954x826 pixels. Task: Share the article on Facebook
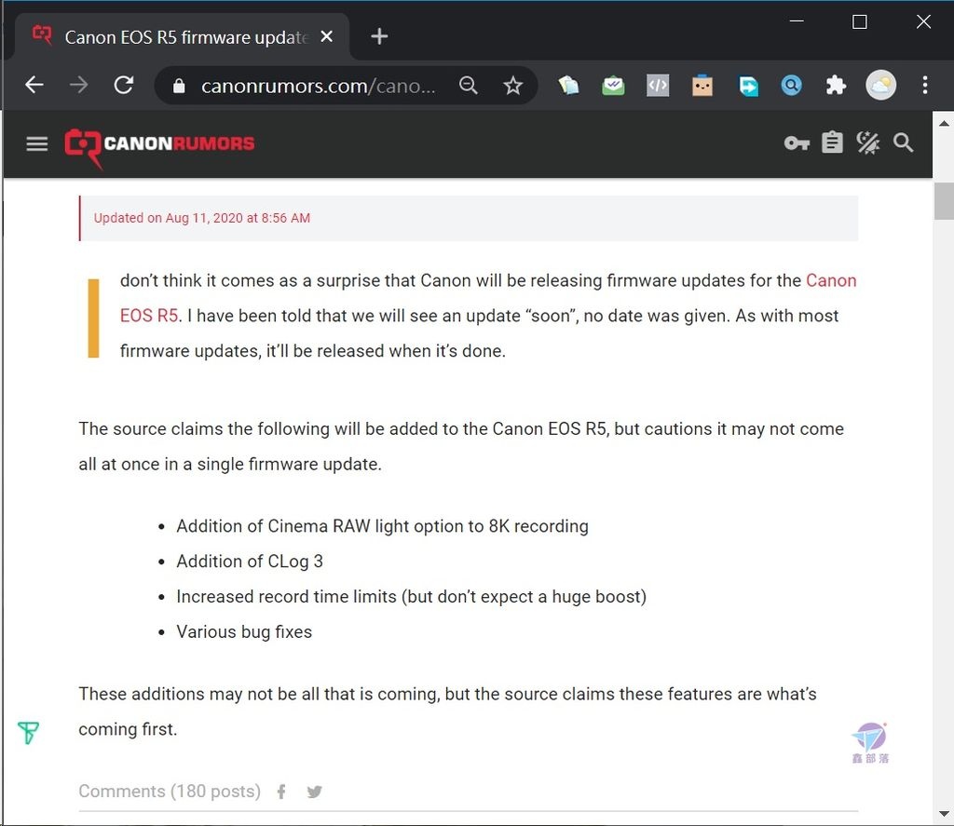(x=281, y=792)
